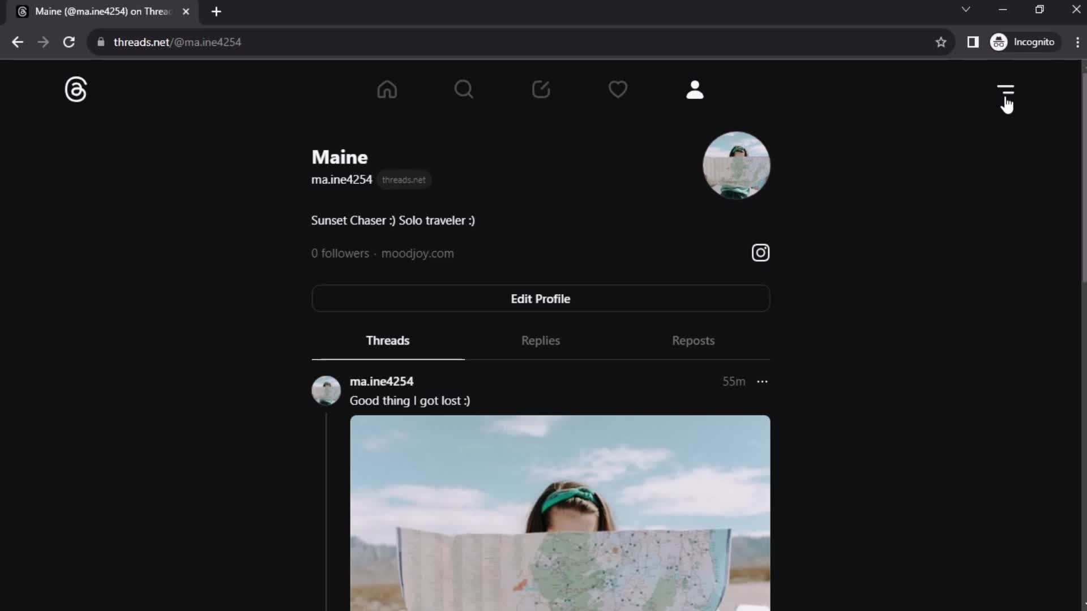This screenshot has width=1087, height=611.
Task: Click the Threads tab currently active
Action: click(x=387, y=340)
